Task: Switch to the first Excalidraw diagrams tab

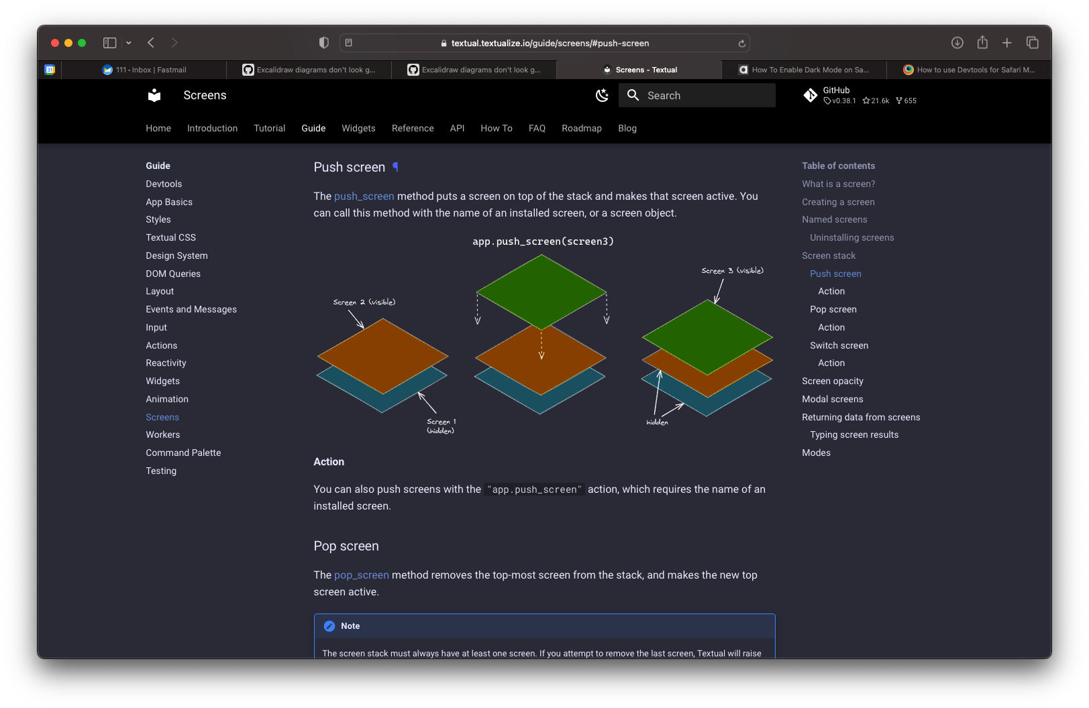Action: click(309, 70)
